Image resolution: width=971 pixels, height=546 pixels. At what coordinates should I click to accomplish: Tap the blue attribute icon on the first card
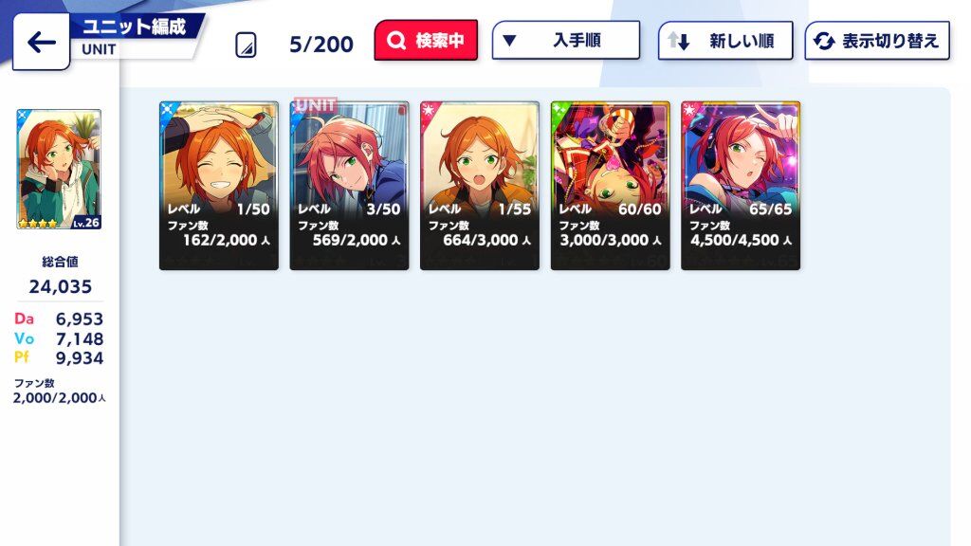[x=169, y=112]
